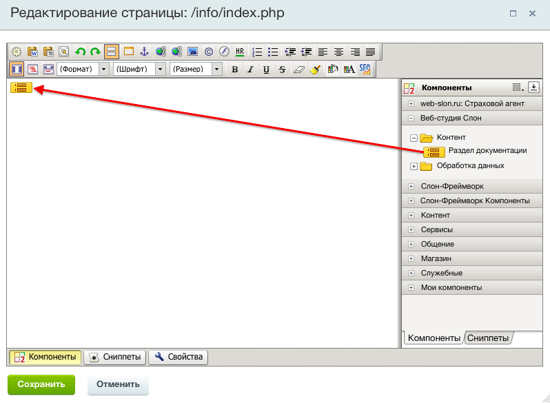
Task: Click the Отменить button
Action: (x=118, y=384)
